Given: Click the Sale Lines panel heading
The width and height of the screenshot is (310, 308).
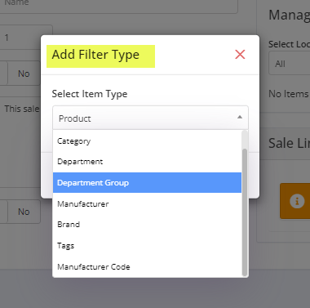Looking at the screenshot, I should coord(289,143).
